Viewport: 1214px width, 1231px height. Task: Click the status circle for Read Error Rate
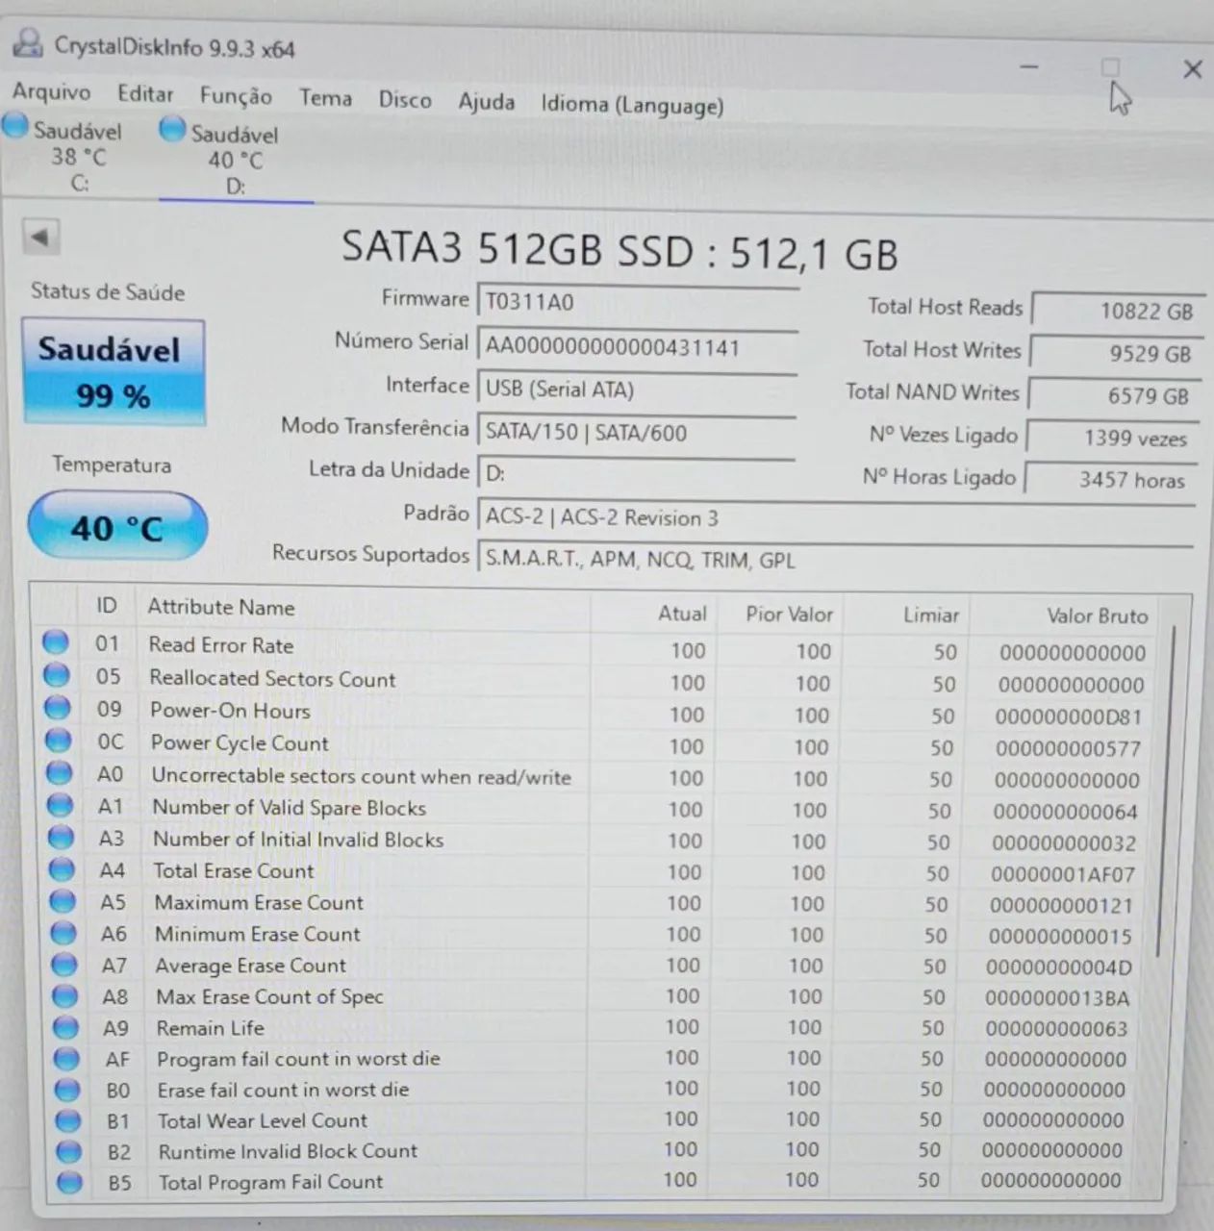56,642
